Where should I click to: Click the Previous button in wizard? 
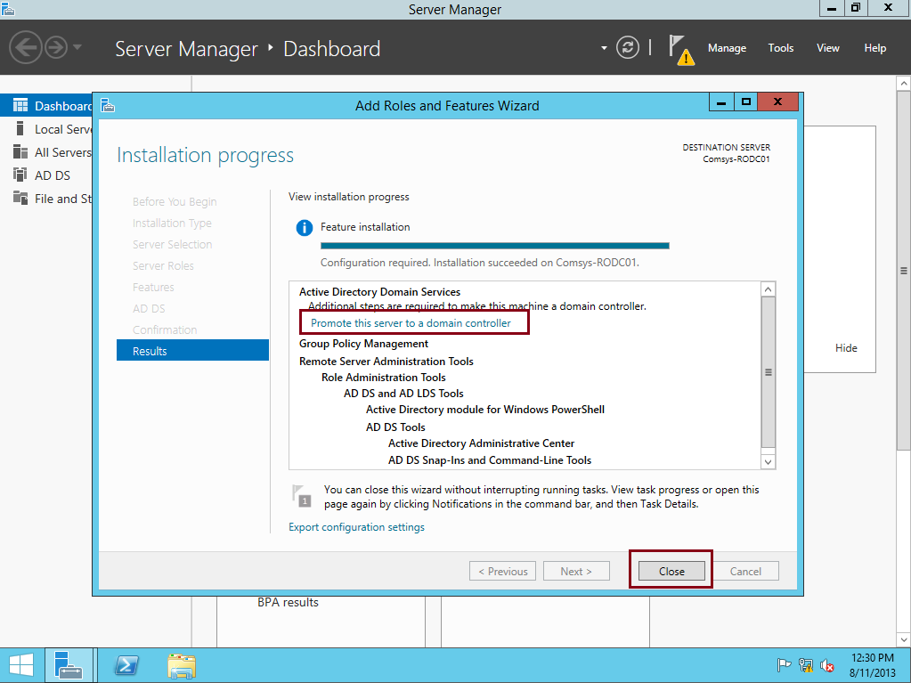click(x=502, y=572)
